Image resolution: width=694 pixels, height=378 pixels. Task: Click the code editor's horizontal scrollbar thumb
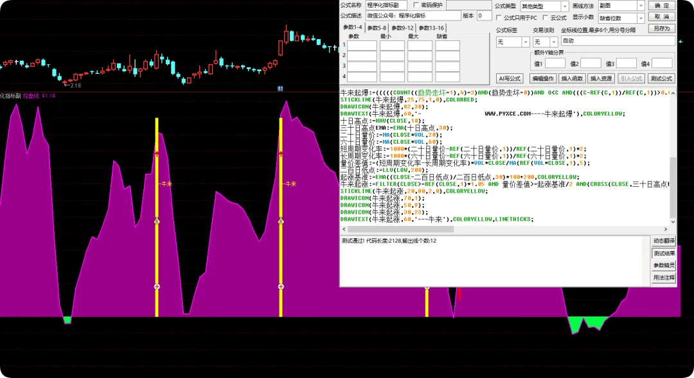pyautogui.click(x=400, y=229)
